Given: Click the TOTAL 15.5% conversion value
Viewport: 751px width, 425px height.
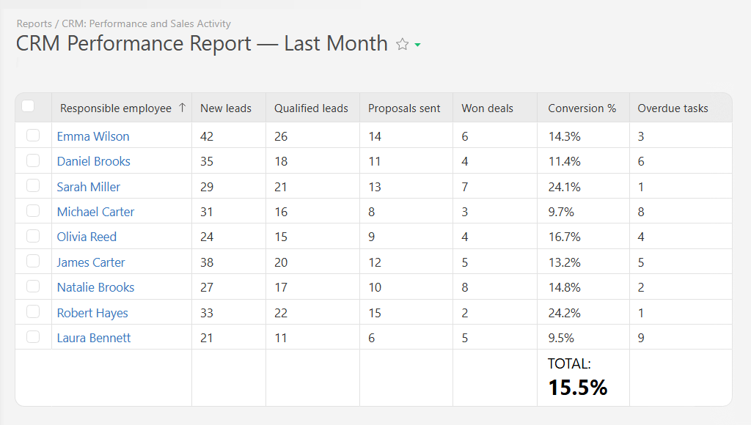Looking at the screenshot, I should pos(578,387).
